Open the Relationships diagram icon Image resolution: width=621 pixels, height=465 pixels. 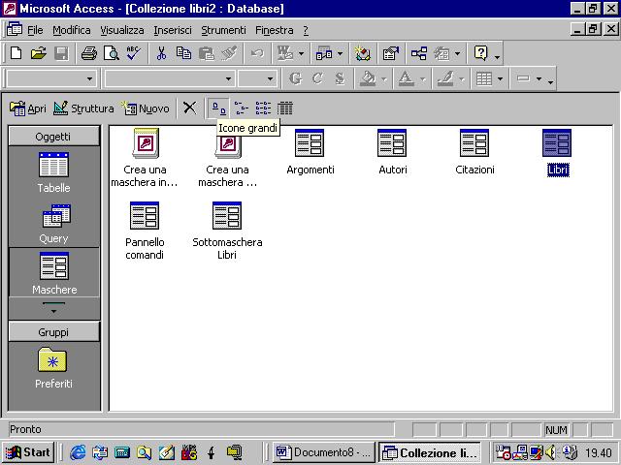418,53
